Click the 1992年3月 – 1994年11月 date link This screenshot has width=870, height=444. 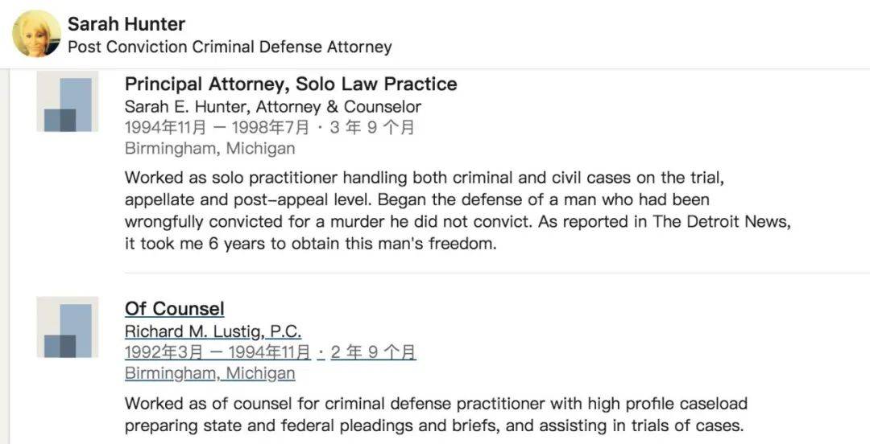pyautogui.click(x=217, y=352)
